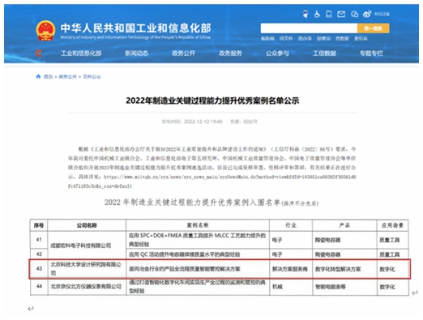
Task: Open the robot assistant icon in header
Action: tap(305, 14)
